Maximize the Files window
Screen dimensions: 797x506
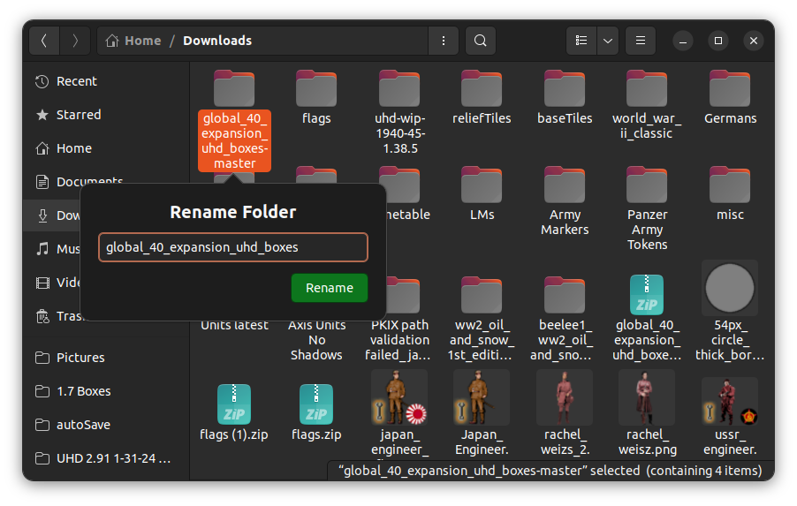click(718, 41)
